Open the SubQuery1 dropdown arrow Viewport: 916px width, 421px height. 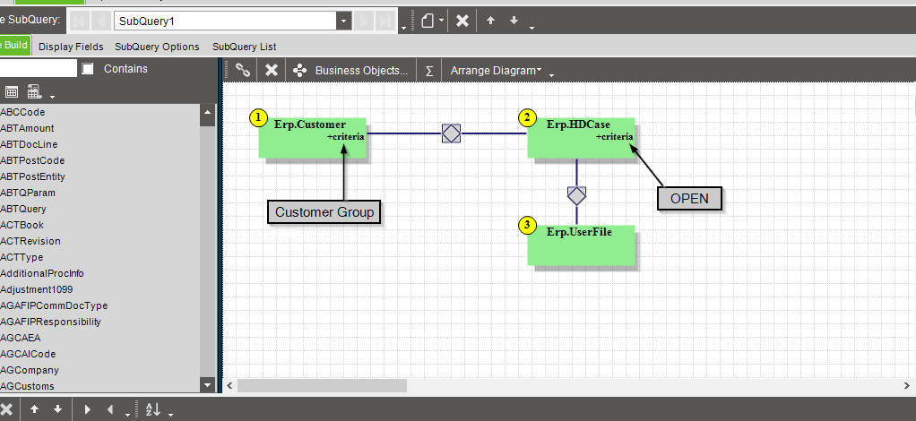343,21
